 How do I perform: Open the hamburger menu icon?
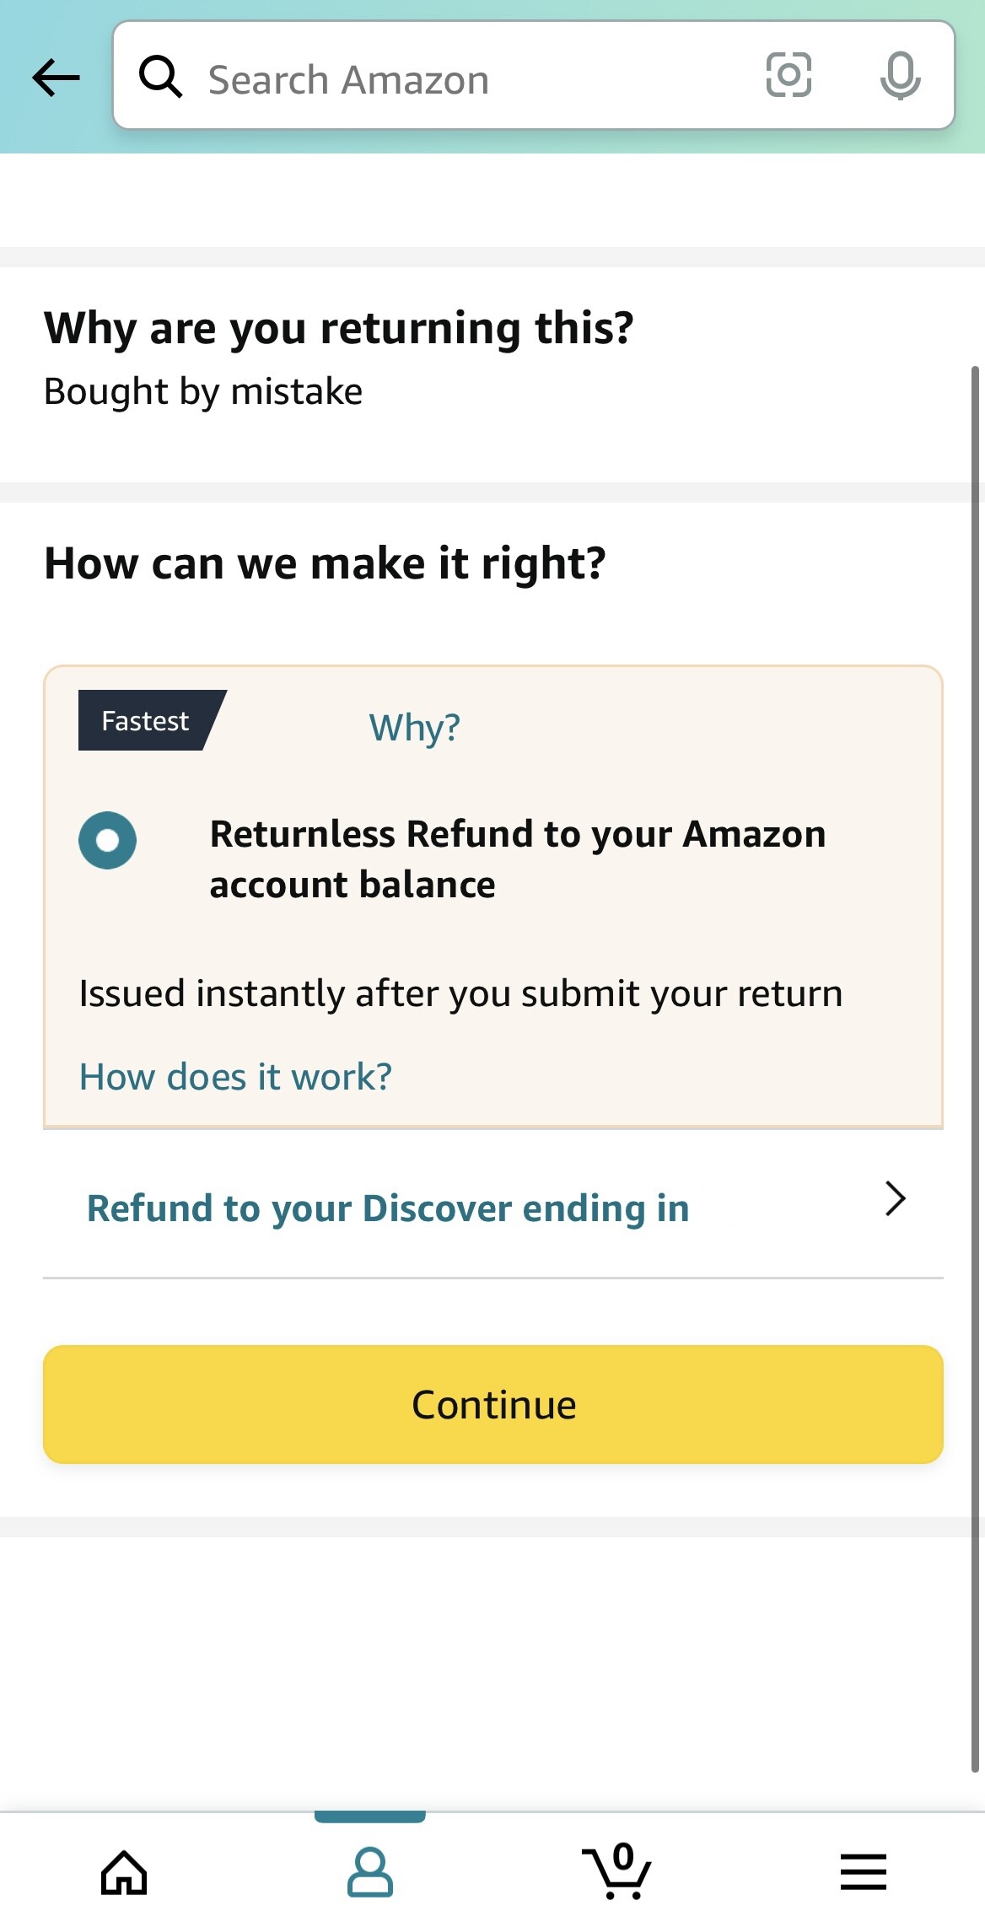(864, 1872)
